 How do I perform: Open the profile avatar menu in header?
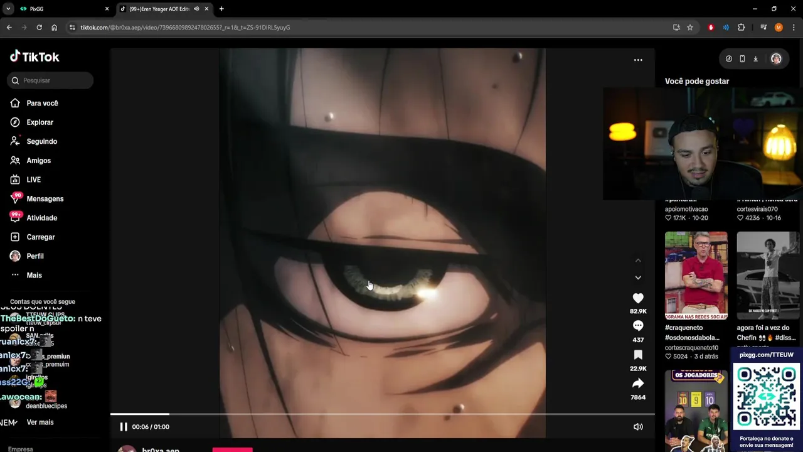pyautogui.click(x=776, y=59)
